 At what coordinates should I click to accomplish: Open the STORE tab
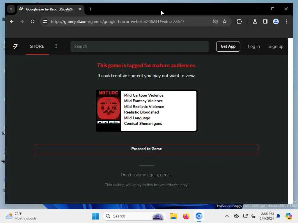pyautogui.click(x=37, y=46)
